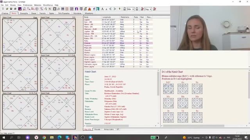Open the Help menu
250x140 pixels.
click(x=56, y=5)
